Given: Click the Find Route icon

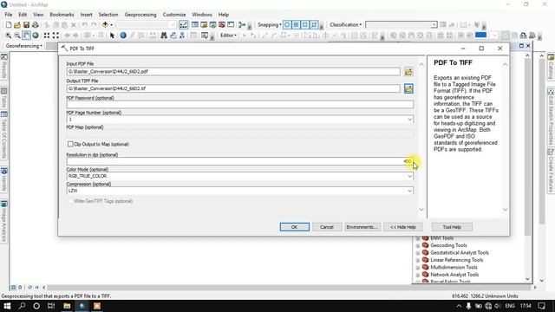Looking at the screenshot, I should (173, 36).
